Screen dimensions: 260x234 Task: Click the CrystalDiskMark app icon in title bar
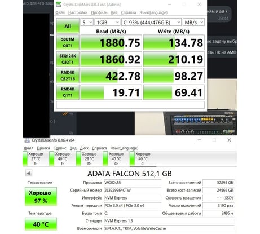point(59,5)
